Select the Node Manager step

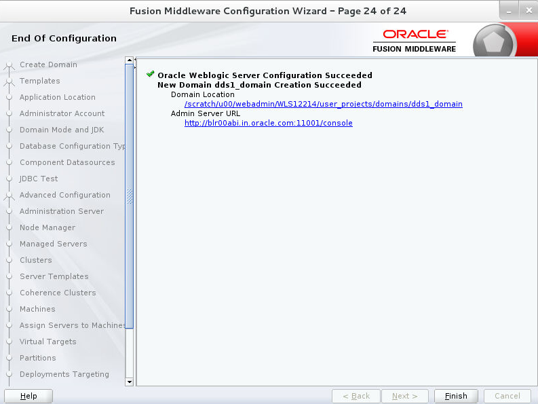(47, 227)
